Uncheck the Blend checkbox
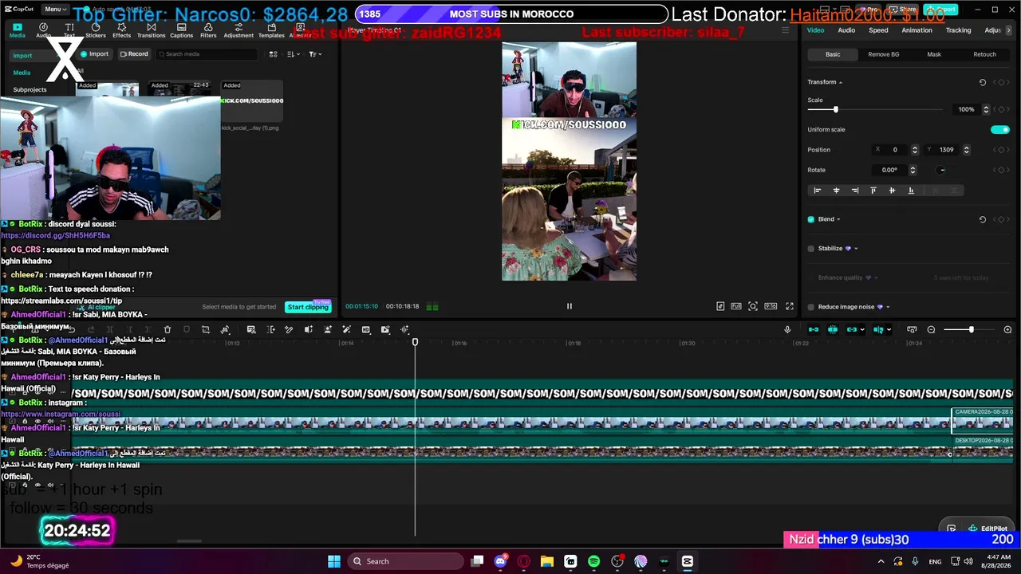 811,219
